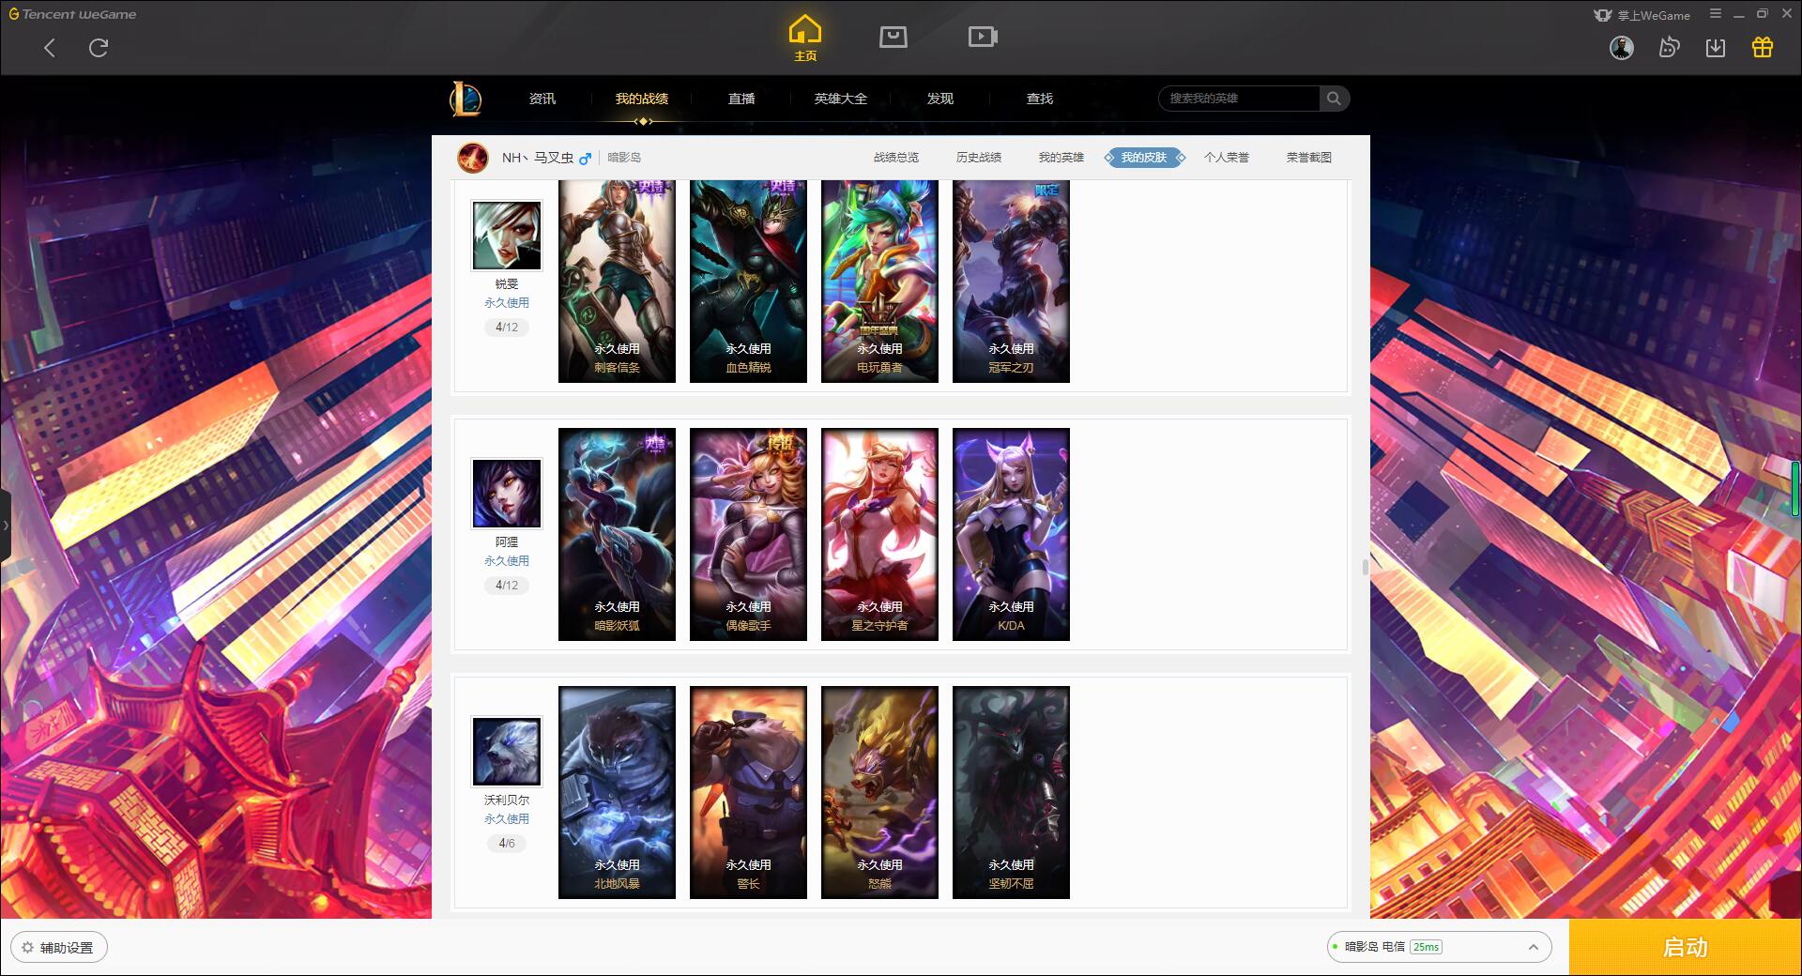Click the summoner name NH丶马叉虫
1802x976 pixels.
[537, 158]
